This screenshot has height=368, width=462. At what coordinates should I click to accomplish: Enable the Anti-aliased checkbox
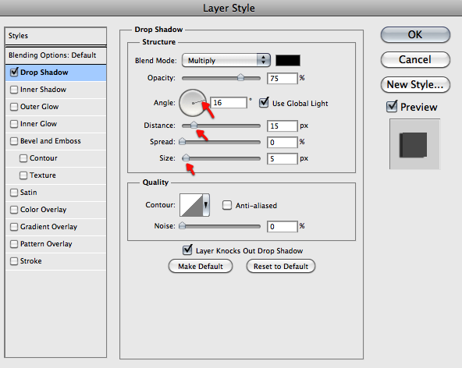[x=227, y=205]
